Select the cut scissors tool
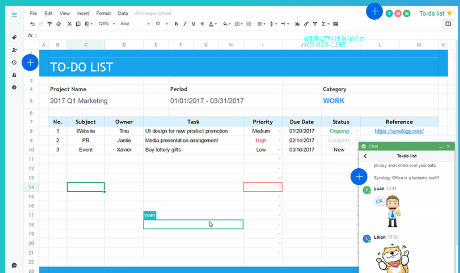460x273 pixels. pyautogui.click(x=70, y=24)
